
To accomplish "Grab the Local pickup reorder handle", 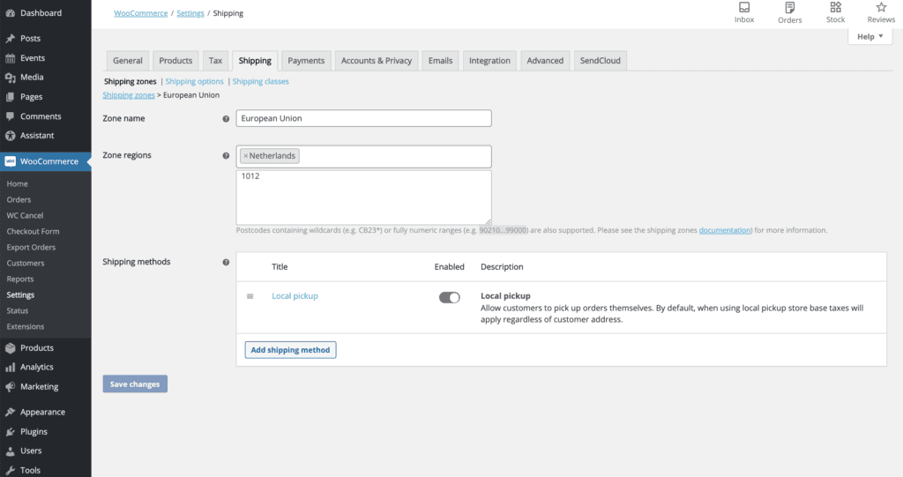I will (x=250, y=296).
